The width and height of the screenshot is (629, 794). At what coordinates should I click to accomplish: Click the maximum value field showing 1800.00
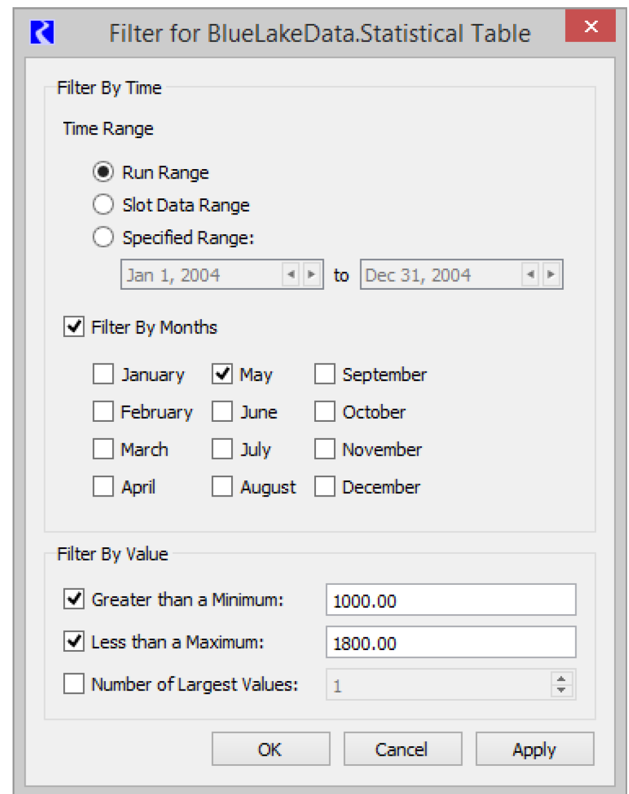pyautogui.click(x=450, y=642)
